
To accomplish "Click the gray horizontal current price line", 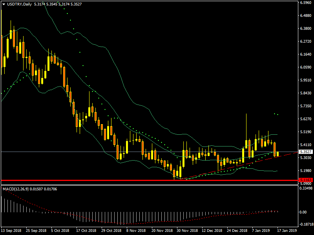I will click(78, 152).
